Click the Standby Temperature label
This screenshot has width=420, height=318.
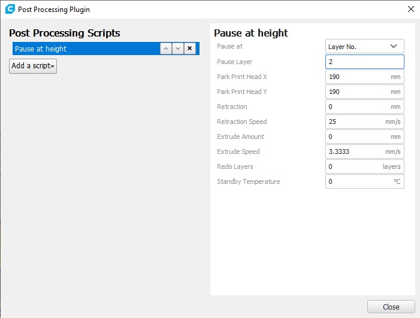(x=248, y=181)
